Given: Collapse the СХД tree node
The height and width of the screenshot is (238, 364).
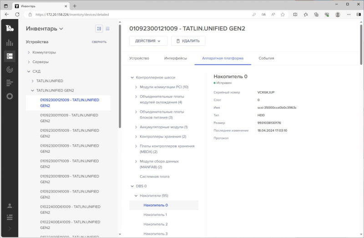Looking at the screenshot, I should [29, 71].
